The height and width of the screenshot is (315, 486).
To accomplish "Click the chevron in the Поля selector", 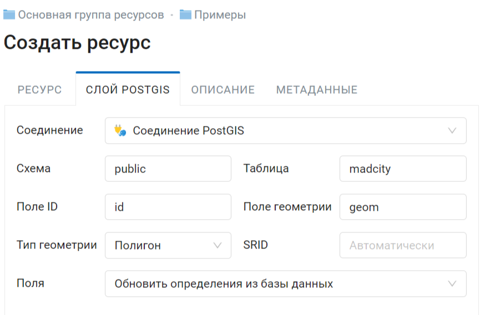I will click(x=452, y=283).
